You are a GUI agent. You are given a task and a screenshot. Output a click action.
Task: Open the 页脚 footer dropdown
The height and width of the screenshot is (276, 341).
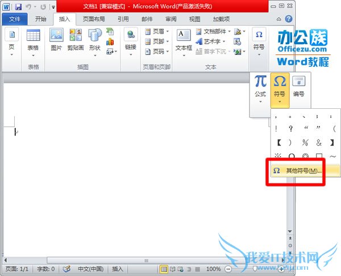pyautogui.click(x=157, y=41)
